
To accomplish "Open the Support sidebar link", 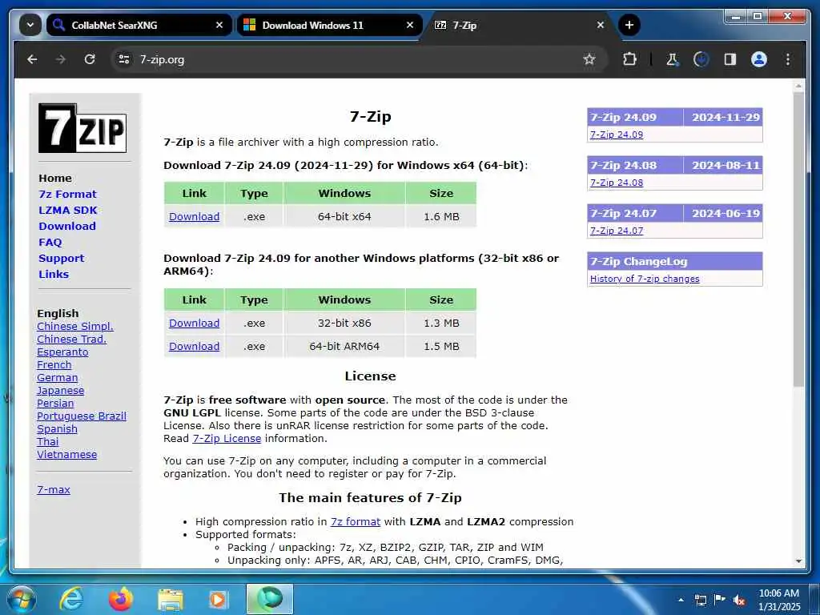I will pos(61,259).
